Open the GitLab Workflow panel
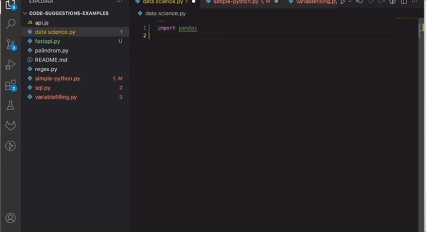Image resolution: width=426 pixels, height=232 pixels. pyautogui.click(x=11, y=125)
